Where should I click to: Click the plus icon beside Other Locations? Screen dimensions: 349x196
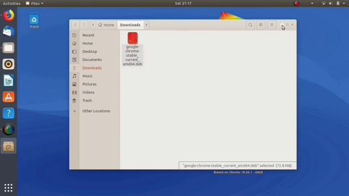coord(74,111)
